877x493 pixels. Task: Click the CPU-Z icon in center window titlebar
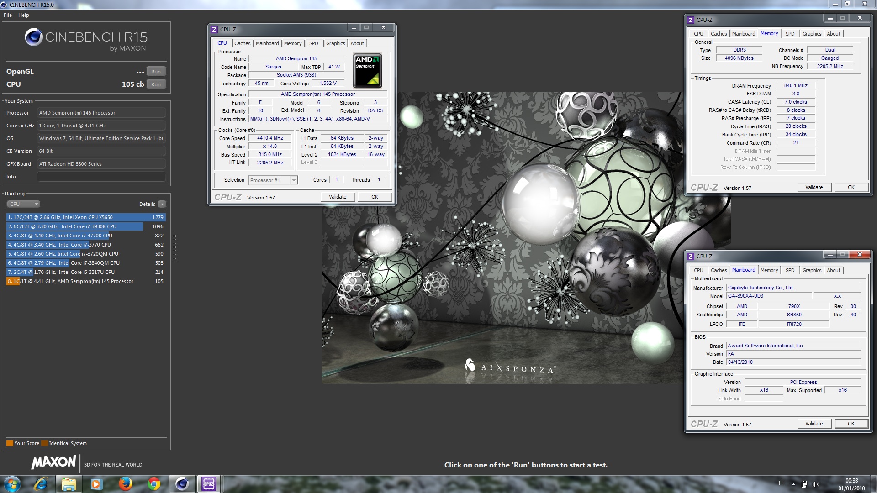[x=214, y=30]
